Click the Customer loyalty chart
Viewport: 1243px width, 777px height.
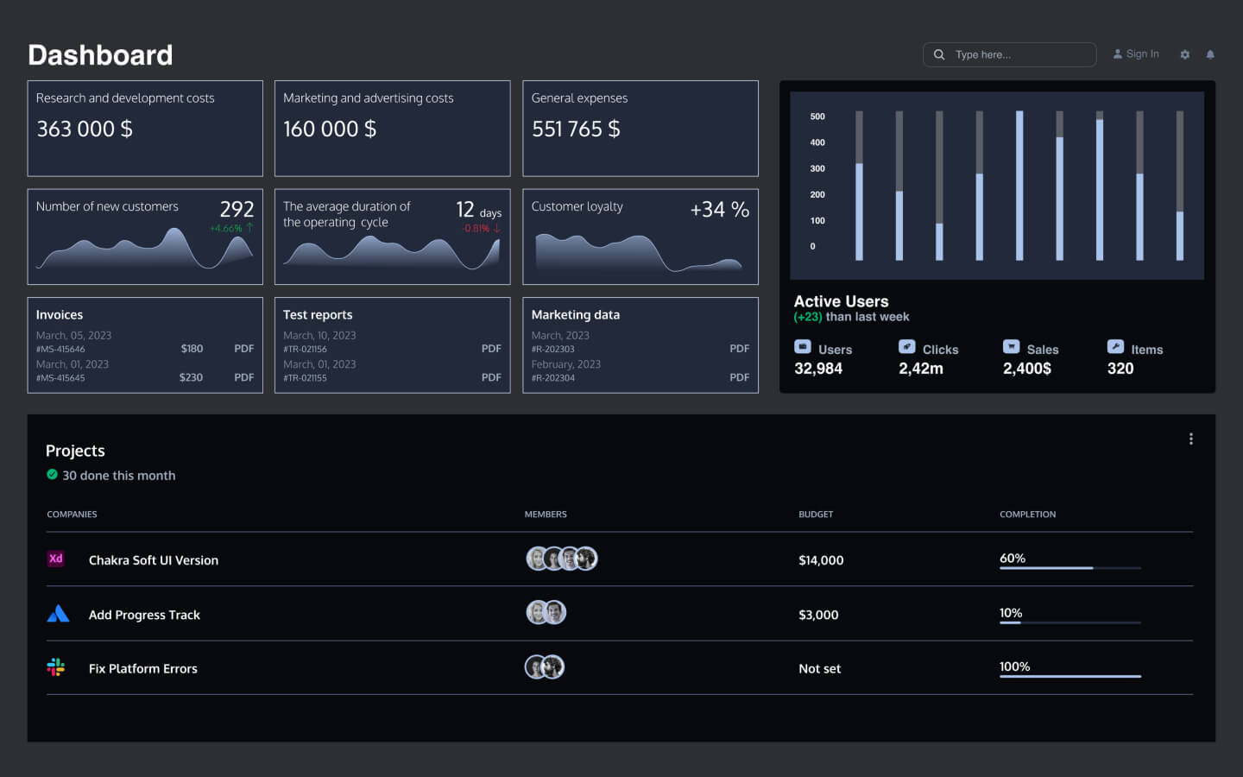click(639, 252)
